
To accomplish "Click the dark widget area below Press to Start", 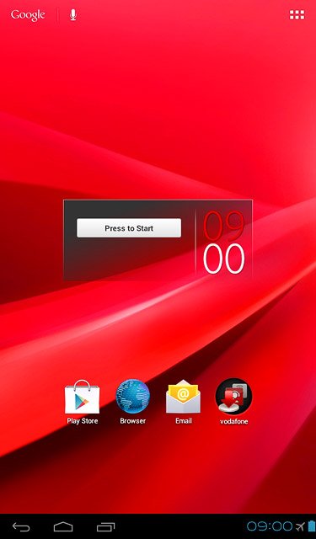I will point(129,258).
